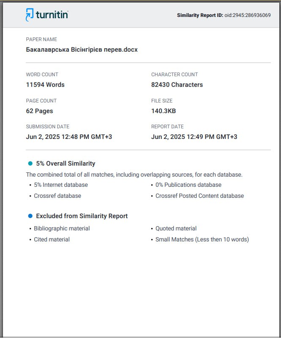Click the 11594 Words value
The height and width of the screenshot is (338, 281).
45,85
